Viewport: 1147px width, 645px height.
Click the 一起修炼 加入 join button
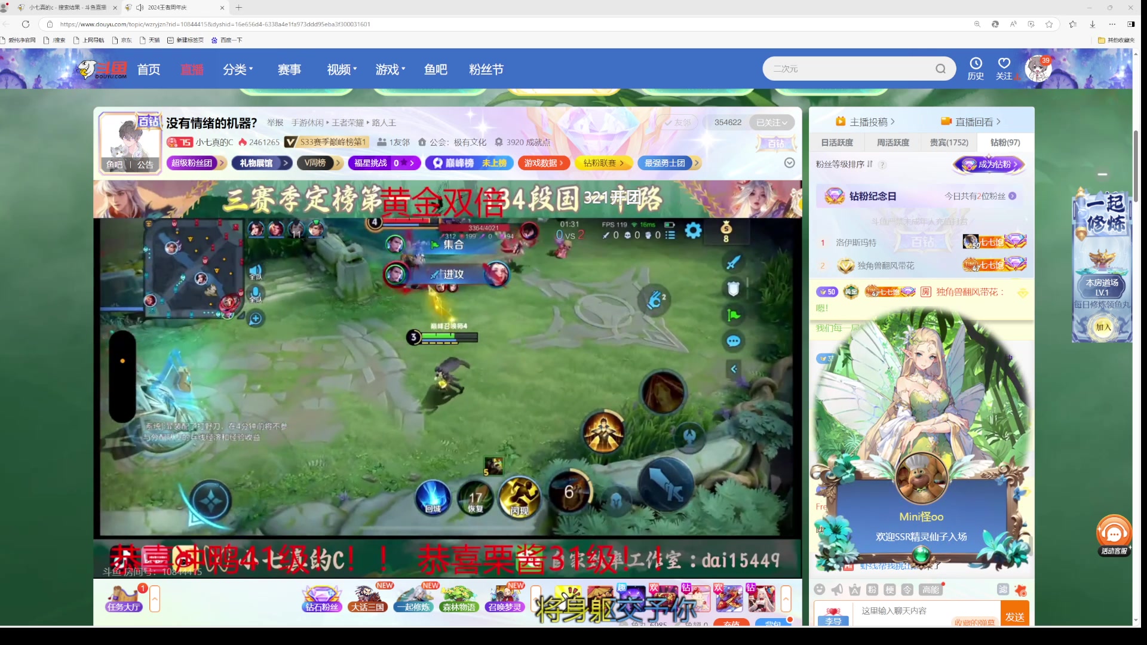[1103, 327]
